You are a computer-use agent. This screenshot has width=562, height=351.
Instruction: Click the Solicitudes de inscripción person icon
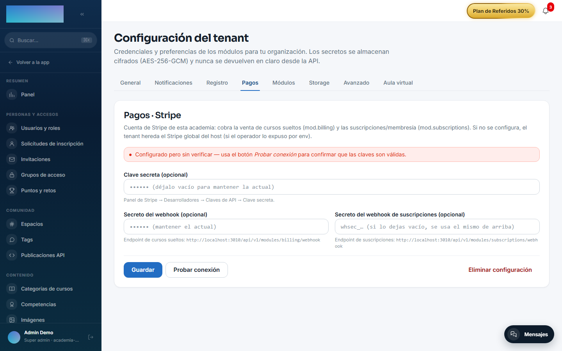click(x=12, y=144)
